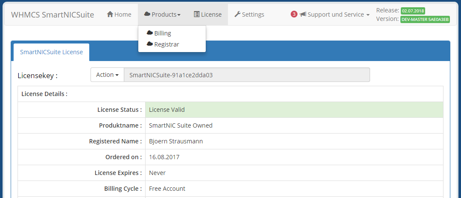Click the Produktname label

point(120,125)
